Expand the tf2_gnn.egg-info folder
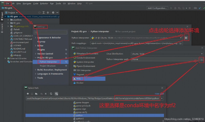This screenshot has height=122, width=205. pos(8,26)
